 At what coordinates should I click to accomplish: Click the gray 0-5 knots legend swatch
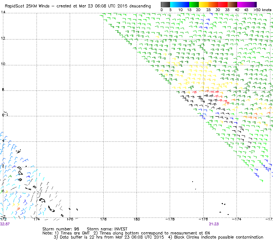[166, 4]
